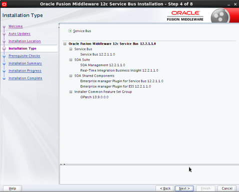
Task: Collapse the SOA Shared Components group
Action: click(71, 76)
